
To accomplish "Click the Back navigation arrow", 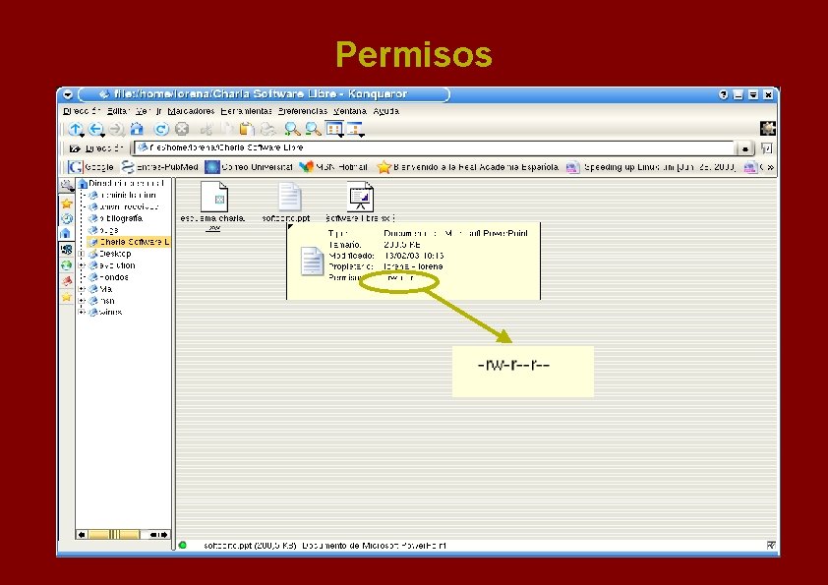I will coord(94,129).
